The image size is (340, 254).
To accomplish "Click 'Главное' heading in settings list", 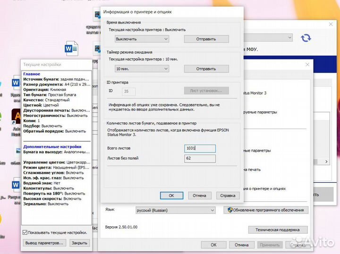I will coord(32,74).
